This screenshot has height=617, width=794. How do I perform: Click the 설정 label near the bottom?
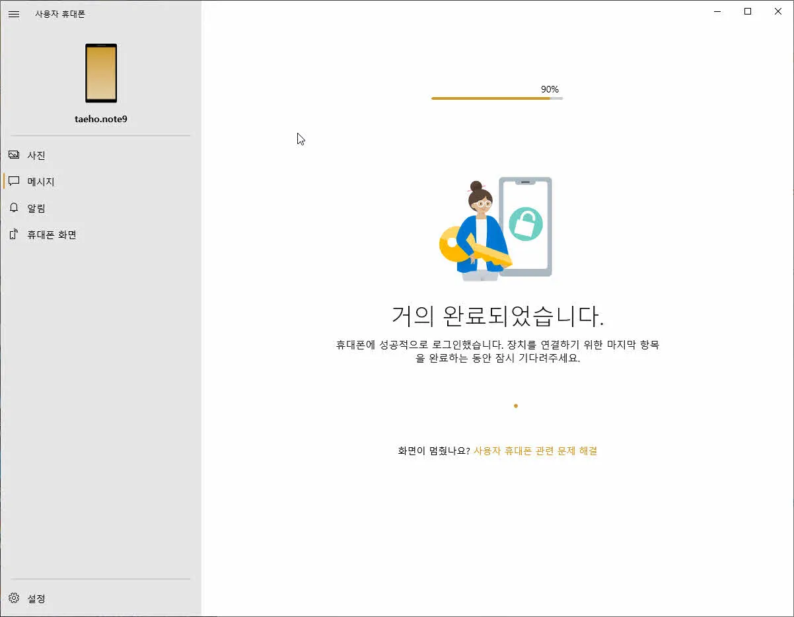(x=38, y=599)
